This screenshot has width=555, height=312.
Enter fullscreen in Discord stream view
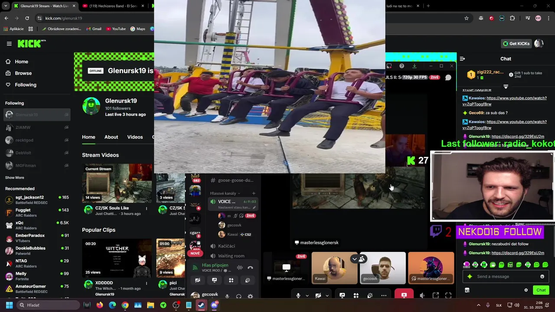(x=448, y=296)
